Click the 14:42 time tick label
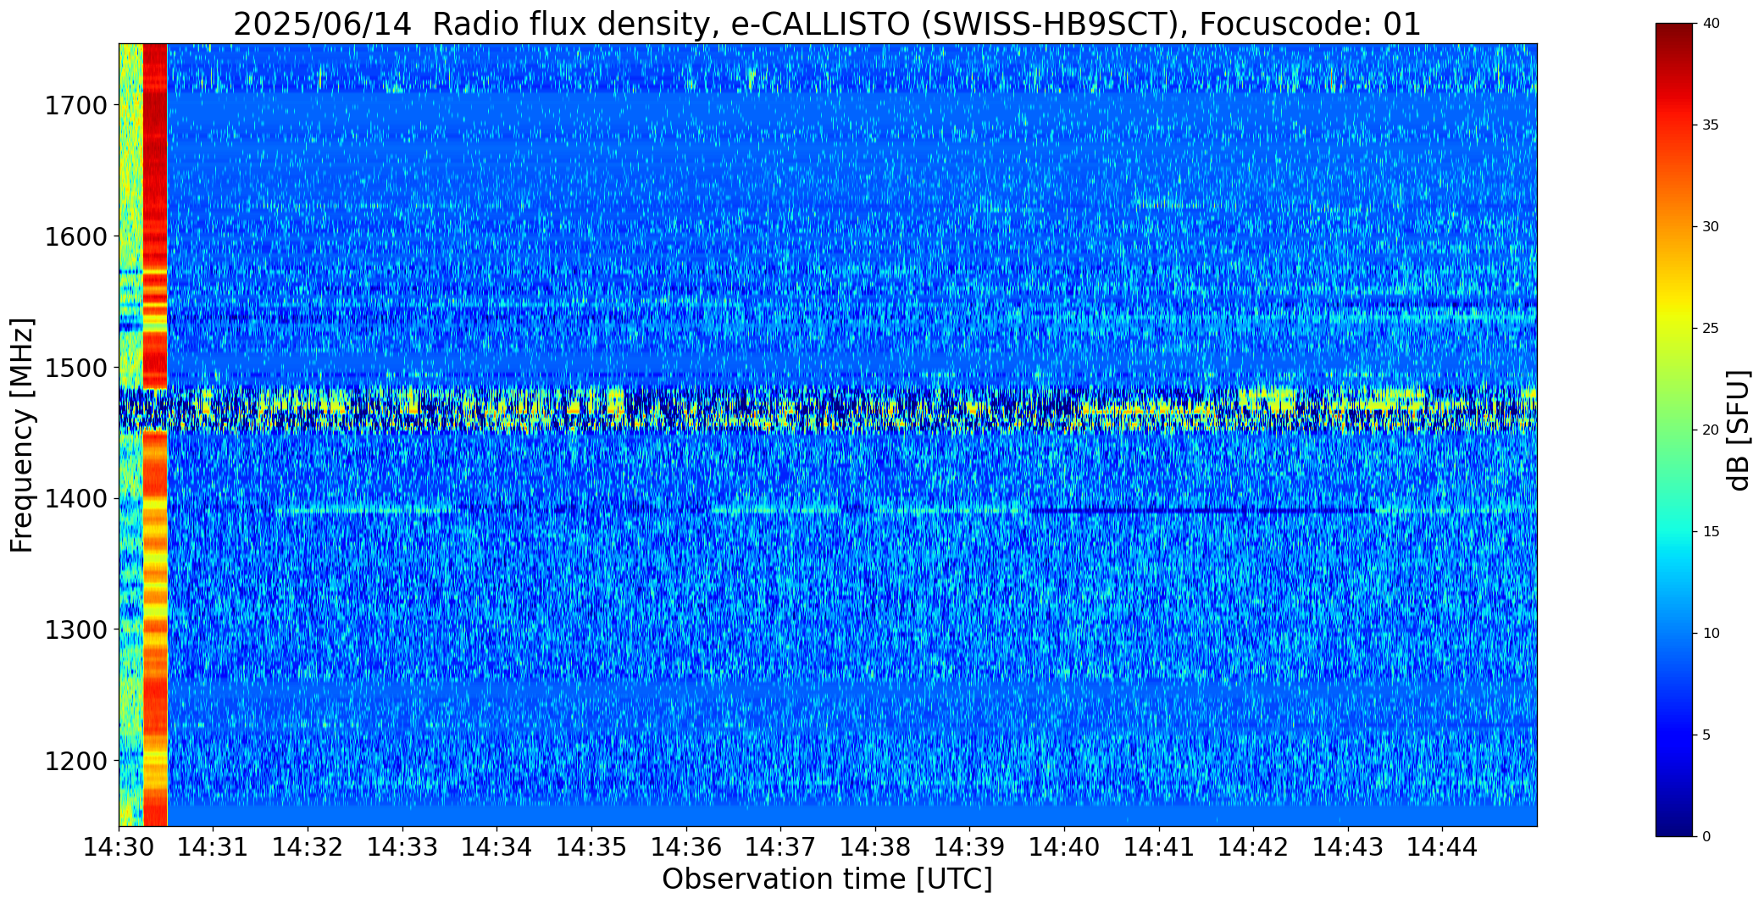The width and height of the screenshot is (1764, 904). pyautogui.click(x=1253, y=846)
